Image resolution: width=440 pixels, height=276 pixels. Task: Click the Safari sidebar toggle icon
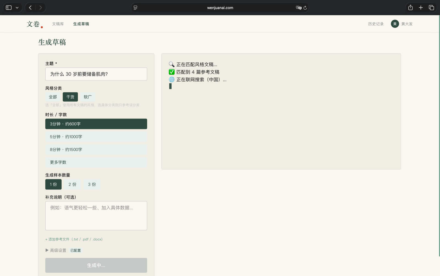[9, 8]
